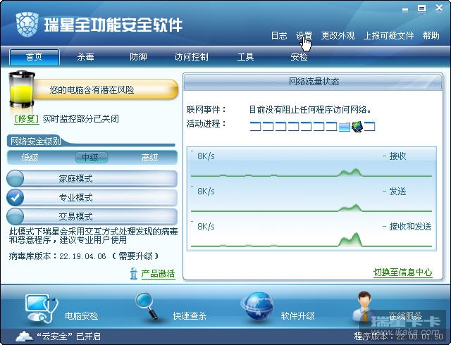Viewport: 451px width, 345px height.
Task: Click the 您的电脑含有潜在风险 warning banner
Action: 105,89
